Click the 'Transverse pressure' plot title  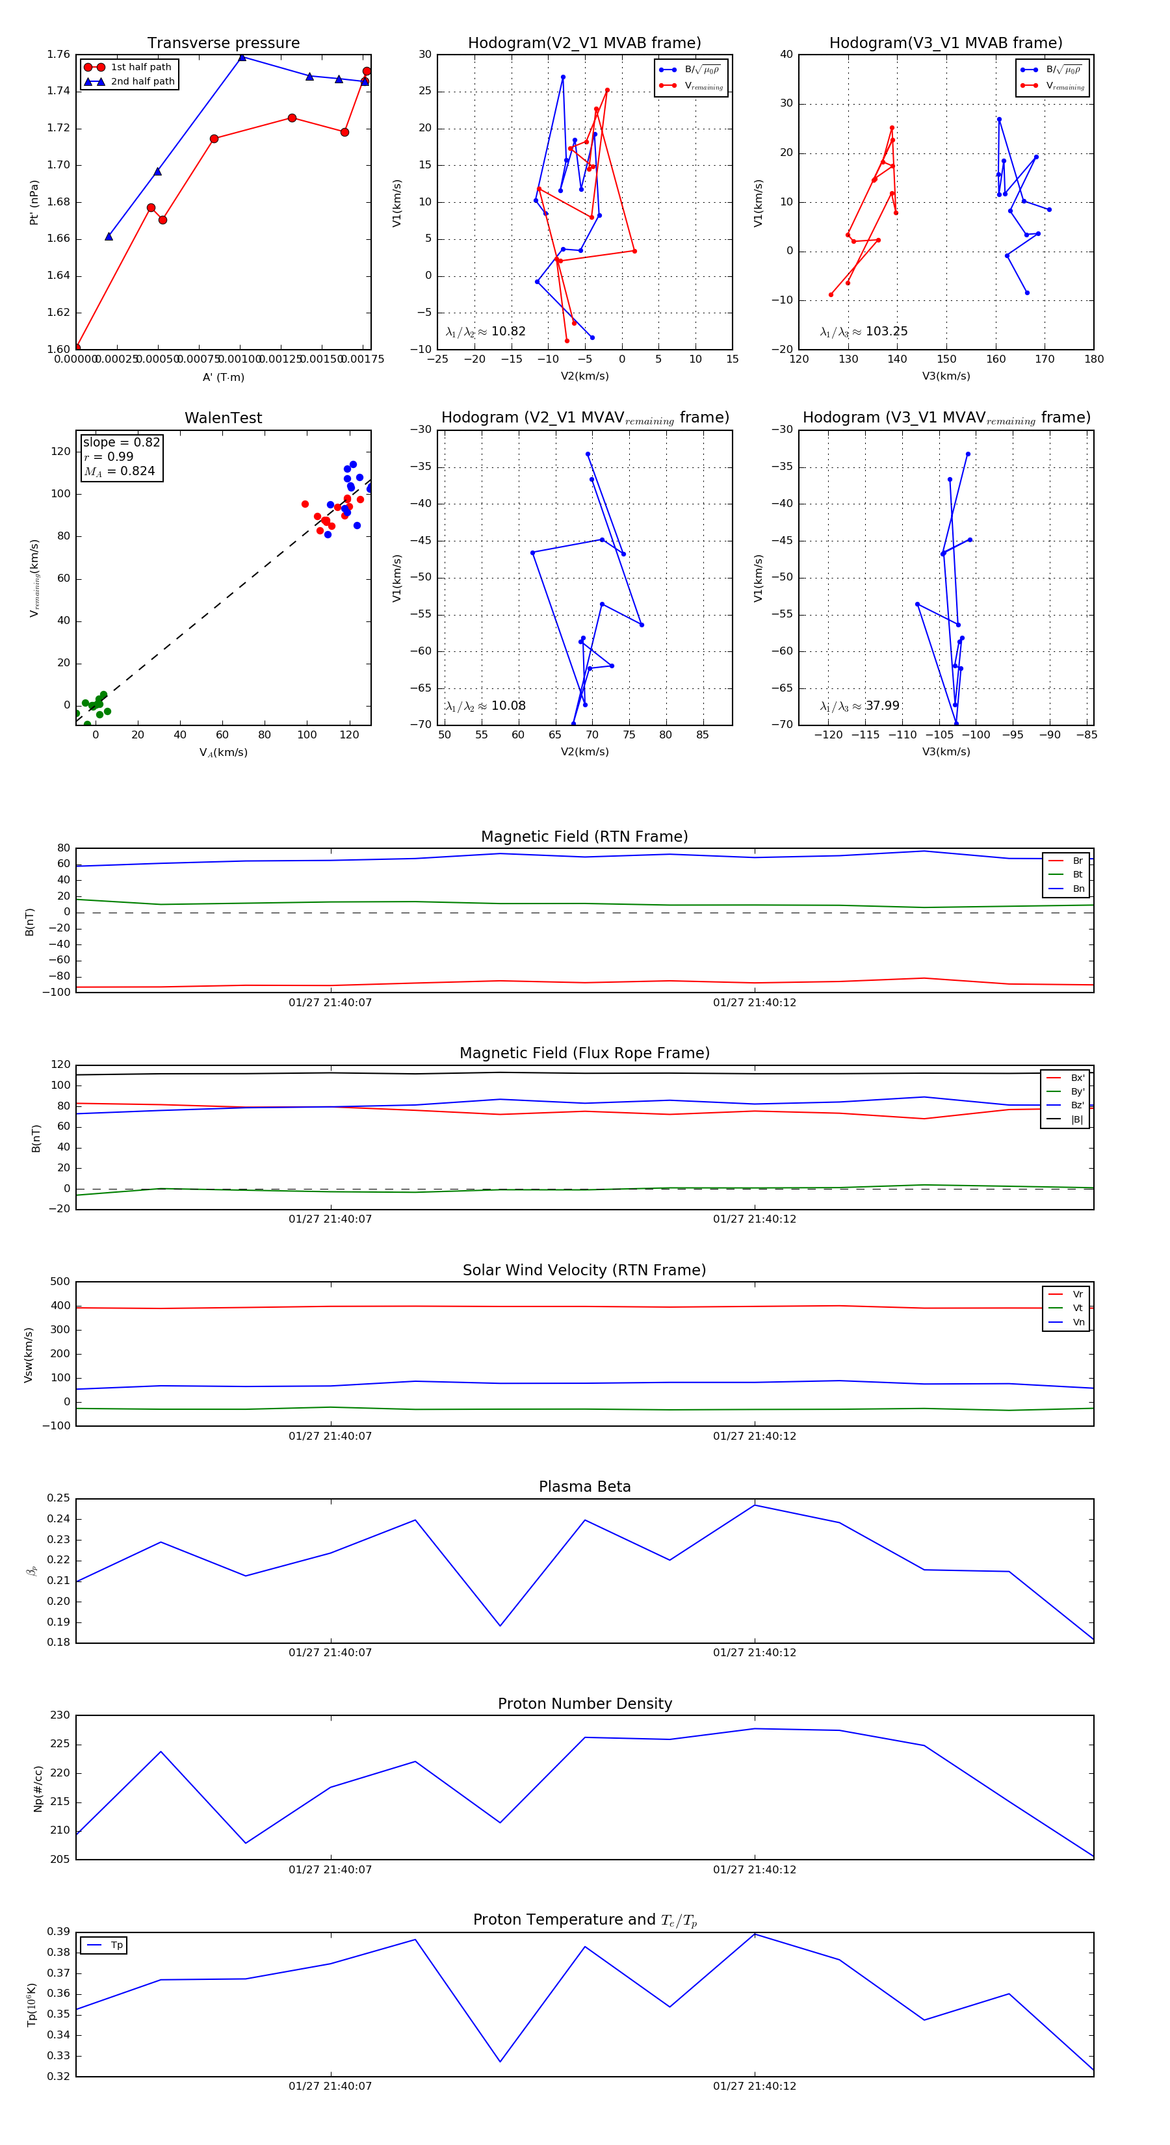tap(223, 44)
